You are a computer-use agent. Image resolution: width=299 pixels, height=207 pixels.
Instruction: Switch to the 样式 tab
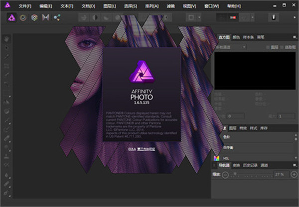254,128
